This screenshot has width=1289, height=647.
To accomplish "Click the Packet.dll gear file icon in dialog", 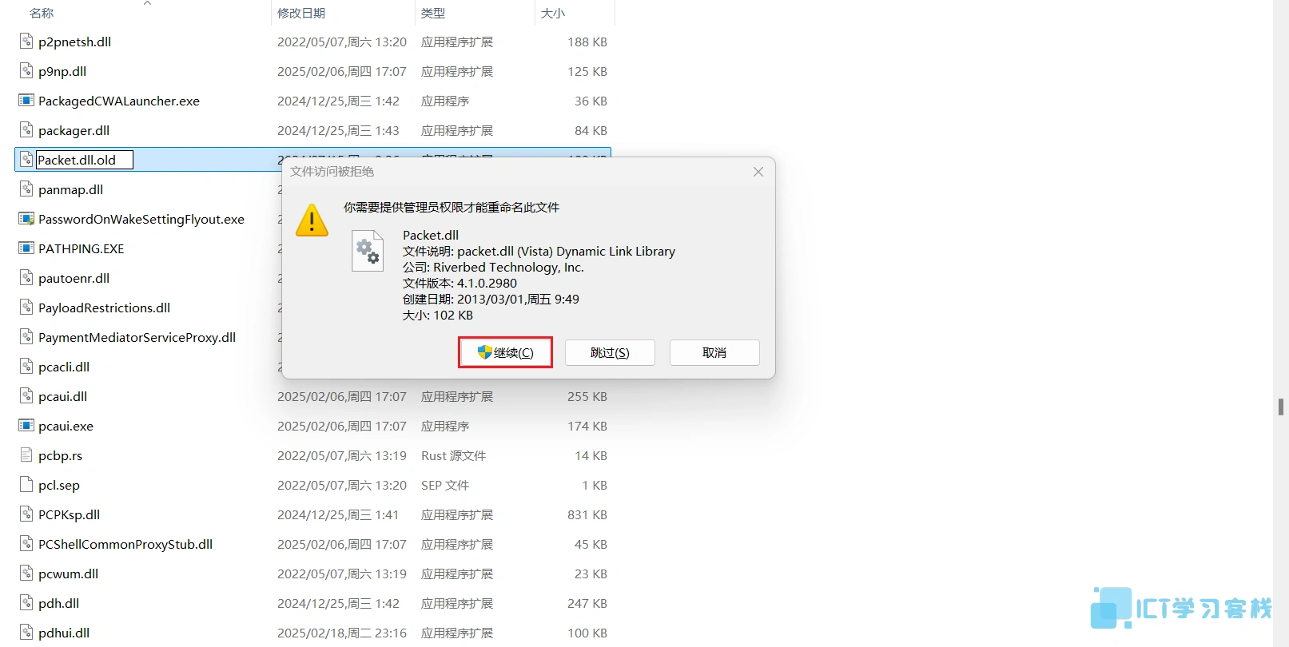I will [x=368, y=251].
